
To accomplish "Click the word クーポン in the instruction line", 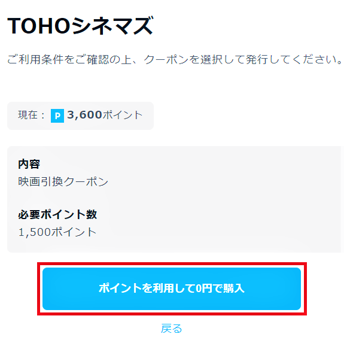I will [166, 59].
